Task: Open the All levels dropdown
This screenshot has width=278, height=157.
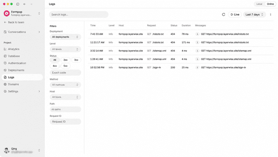Action: [x=65, y=49]
